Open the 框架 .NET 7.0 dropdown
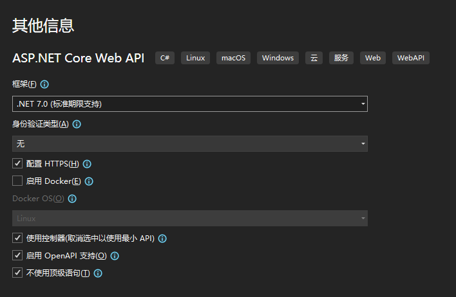Image resolution: width=456 pixels, height=297 pixels. coord(190,104)
